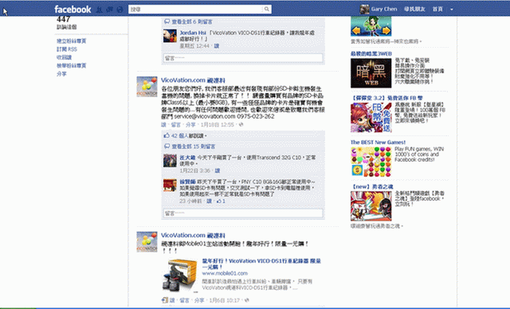
Task: Click 尋找朋友 find friends in header
Action: tap(414, 9)
